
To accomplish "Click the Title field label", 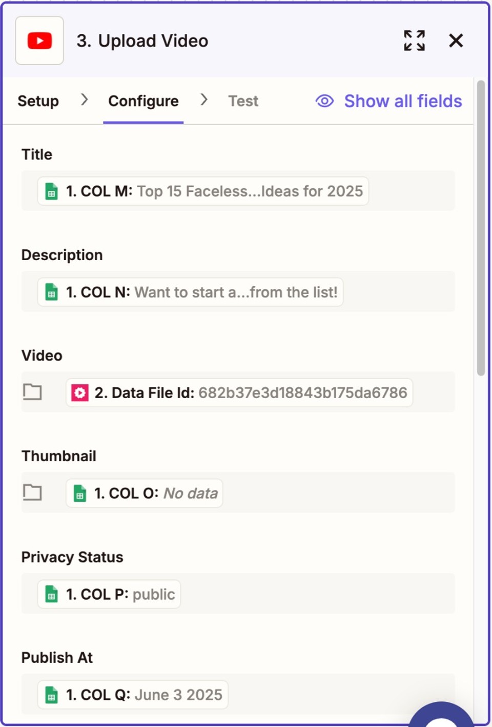I will point(37,154).
